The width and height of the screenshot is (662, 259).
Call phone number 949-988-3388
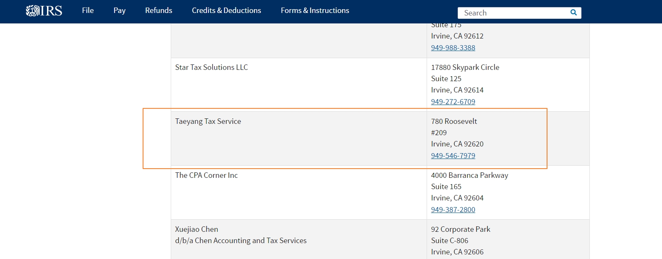pyautogui.click(x=453, y=48)
